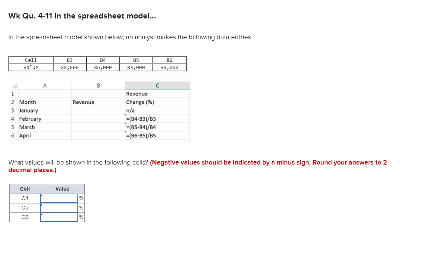The height and width of the screenshot is (254, 423).
Task: Select the cell containing formula =(B6-B5)/B5
Action: click(x=141, y=136)
